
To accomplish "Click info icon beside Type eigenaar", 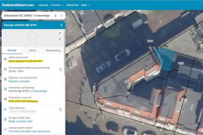I will (x=60, y=109).
